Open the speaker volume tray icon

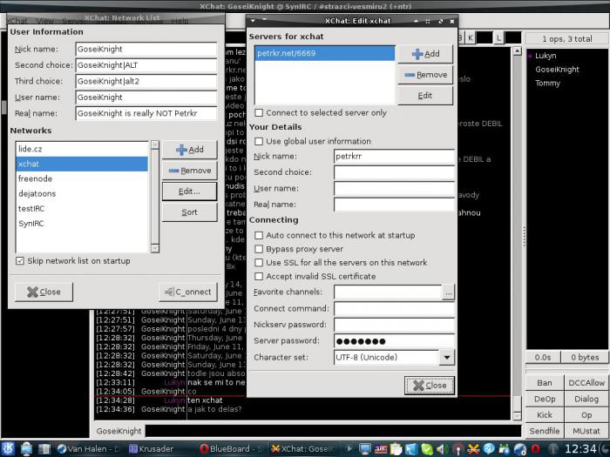tap(443, 449)
